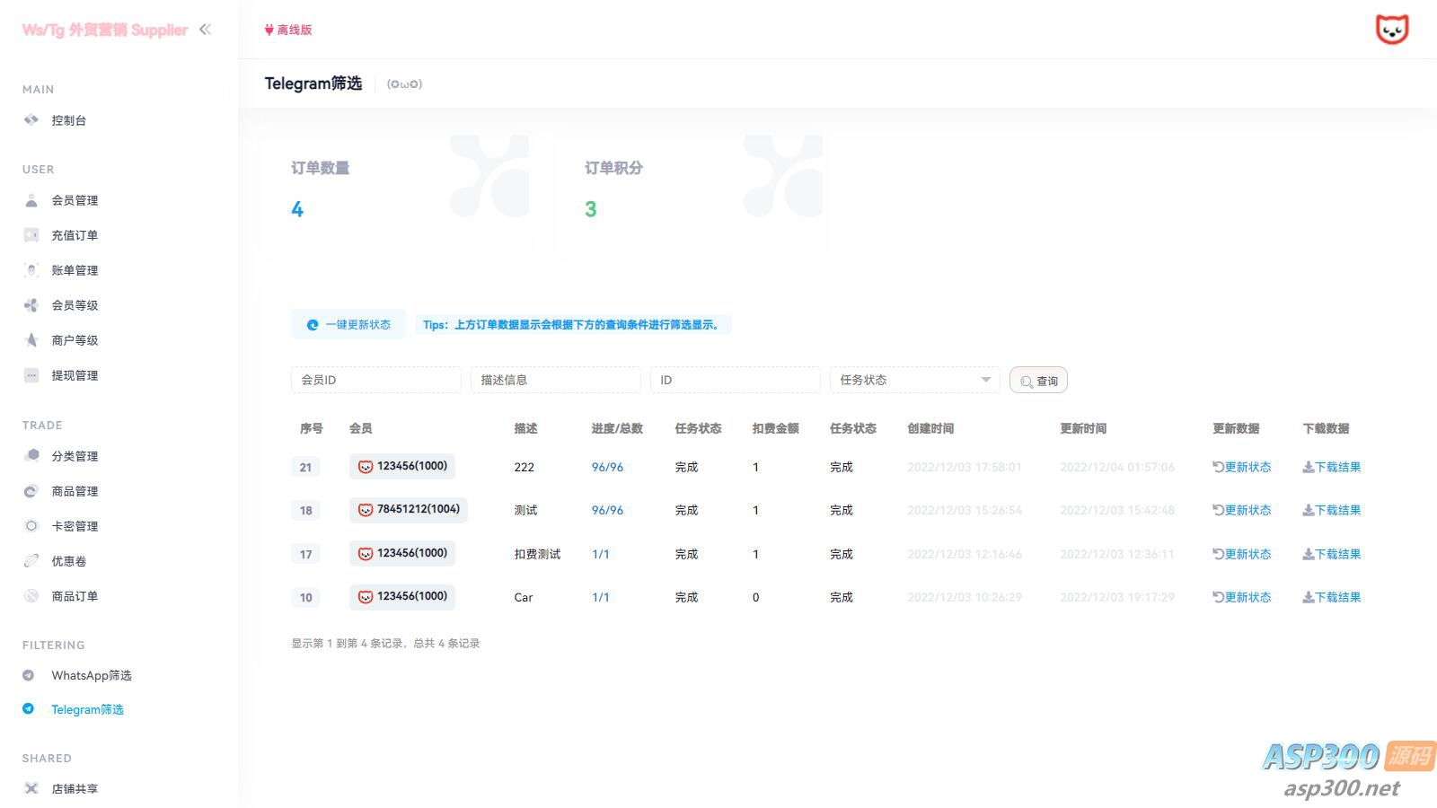The image size is (1437, 808).
Task: Click the 店铺共享 icon in sidebar
Action: [x=31, y=788]
